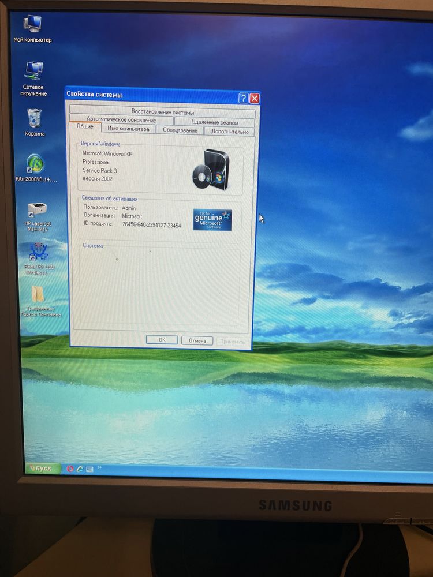
Task: Click the Организация value Microsoft
Action: [x=132, y=216]
